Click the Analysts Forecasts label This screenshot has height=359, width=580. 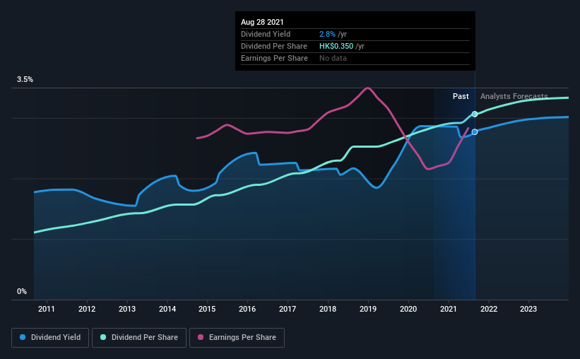coord(514,96)
